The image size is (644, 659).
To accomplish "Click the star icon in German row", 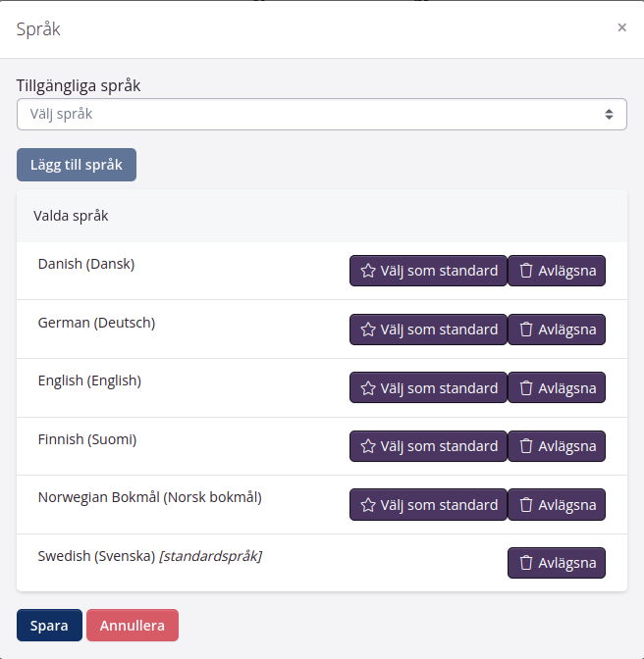I will click(x=368, y=329).
